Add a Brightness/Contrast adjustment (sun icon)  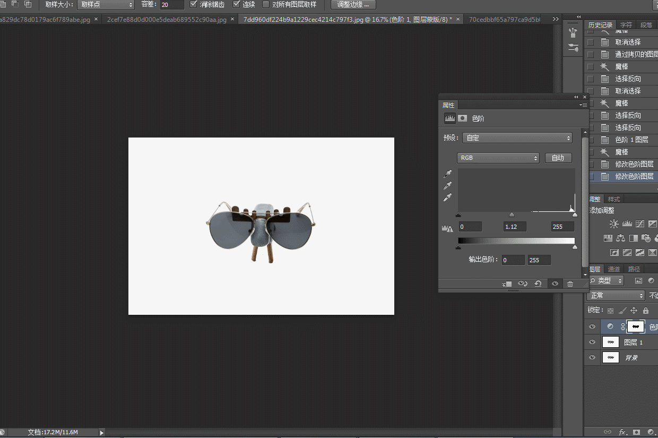click(614, 224)
